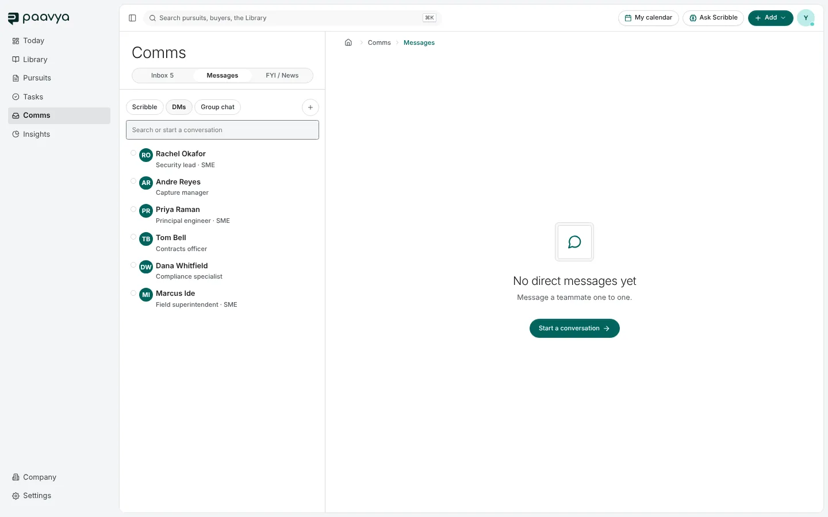Switch to the FYI / News tab
Screen dimensions: 828x517
282,75
